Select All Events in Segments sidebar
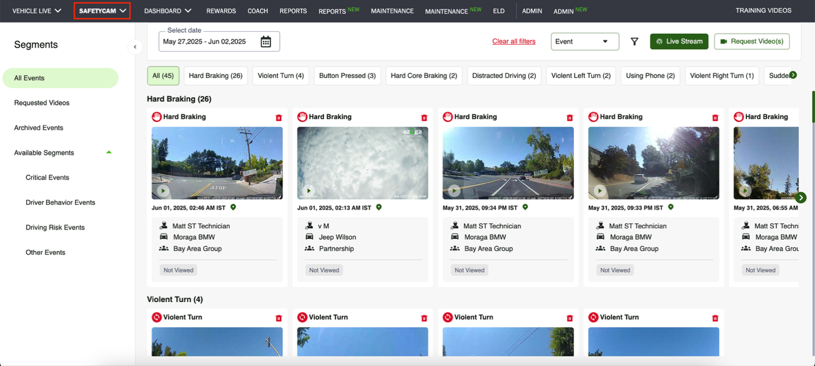Viewport: 815px width, 366px height. coord(60,78)
